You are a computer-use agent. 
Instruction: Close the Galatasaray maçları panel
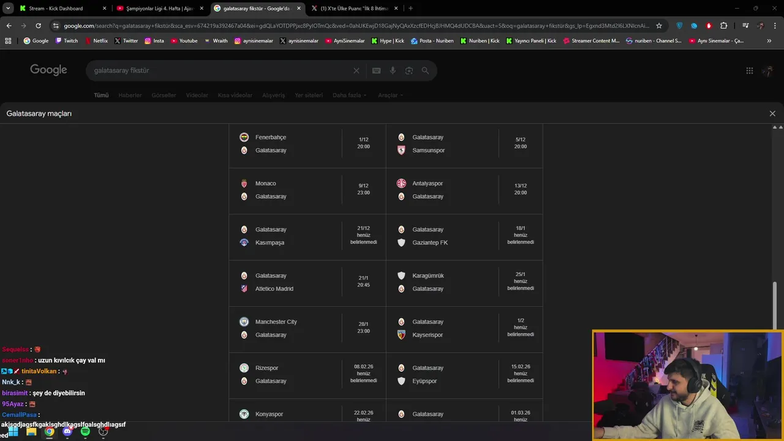pos(772,113)
